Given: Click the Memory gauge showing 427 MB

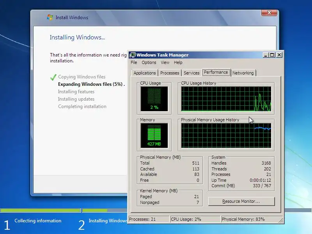Looking at the screenshot, I should [154, 135].
